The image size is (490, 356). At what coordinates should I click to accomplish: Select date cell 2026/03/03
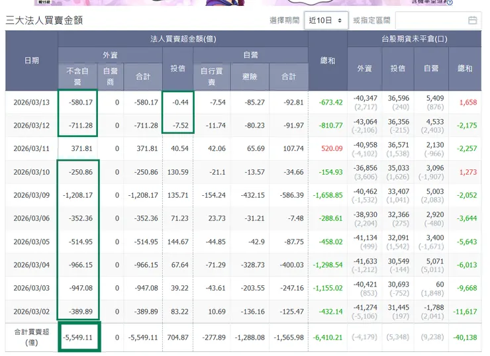(x=32, y=288)
